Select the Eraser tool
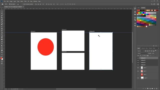 point(2,33)
